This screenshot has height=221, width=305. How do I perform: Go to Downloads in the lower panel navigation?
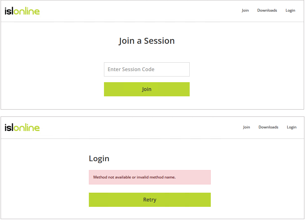point(268,127)
